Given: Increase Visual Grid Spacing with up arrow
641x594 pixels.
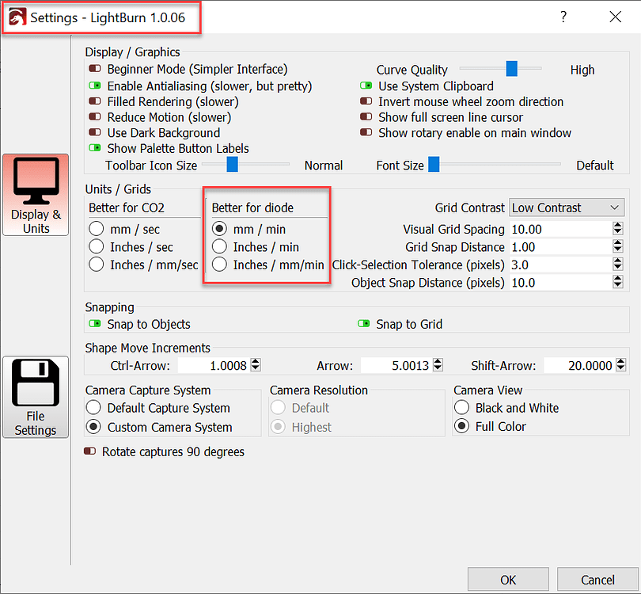Looking at the screenshot, I should [x=618, y=226].
